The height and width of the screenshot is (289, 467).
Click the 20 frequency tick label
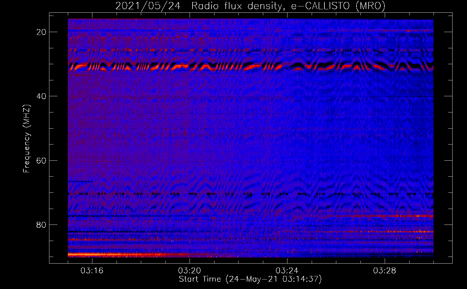pyautogui.click(x=42, y=32)
